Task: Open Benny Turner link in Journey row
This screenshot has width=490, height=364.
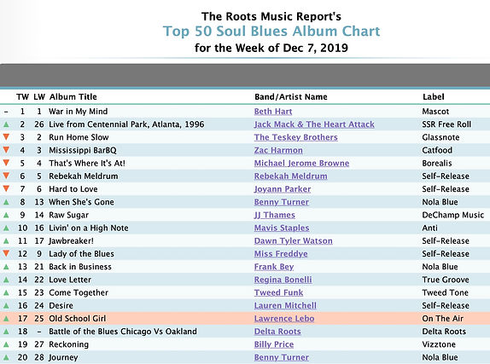Action: pyautogui.click(x=281, y=357)
